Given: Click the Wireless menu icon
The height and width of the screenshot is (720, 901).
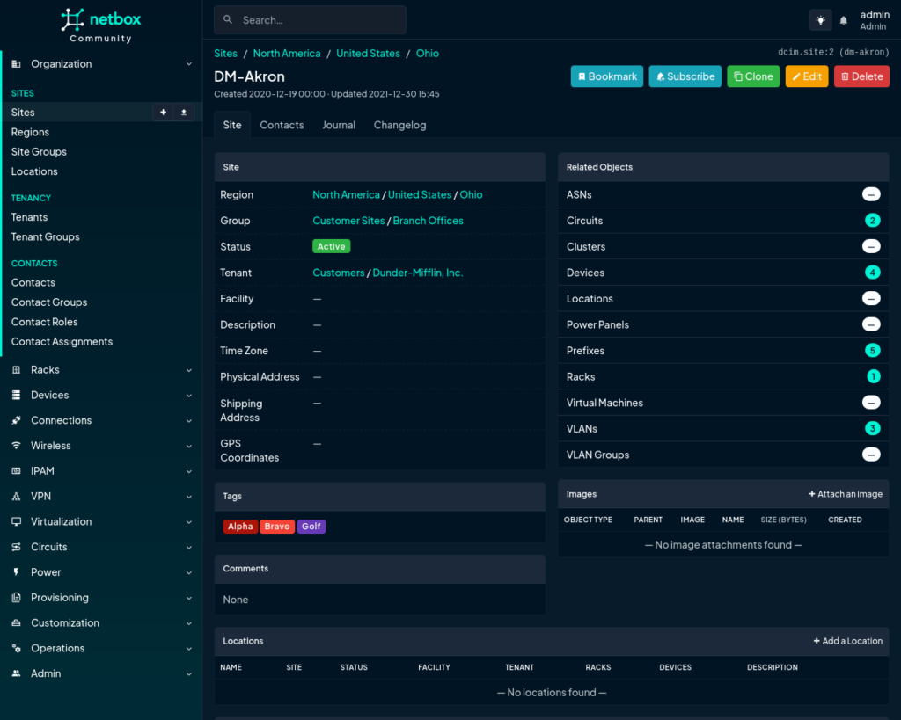Looking at the screenshot, I should pyautogui.click(x=16, y=446).
